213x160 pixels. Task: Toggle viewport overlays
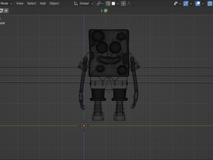(x=198, y=4)
